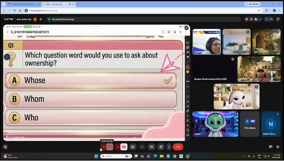Image resolution: width=284 pixels, height=161 pixels.
Task: Click the NADI TELU... participant tile
Action: (271, 124)
